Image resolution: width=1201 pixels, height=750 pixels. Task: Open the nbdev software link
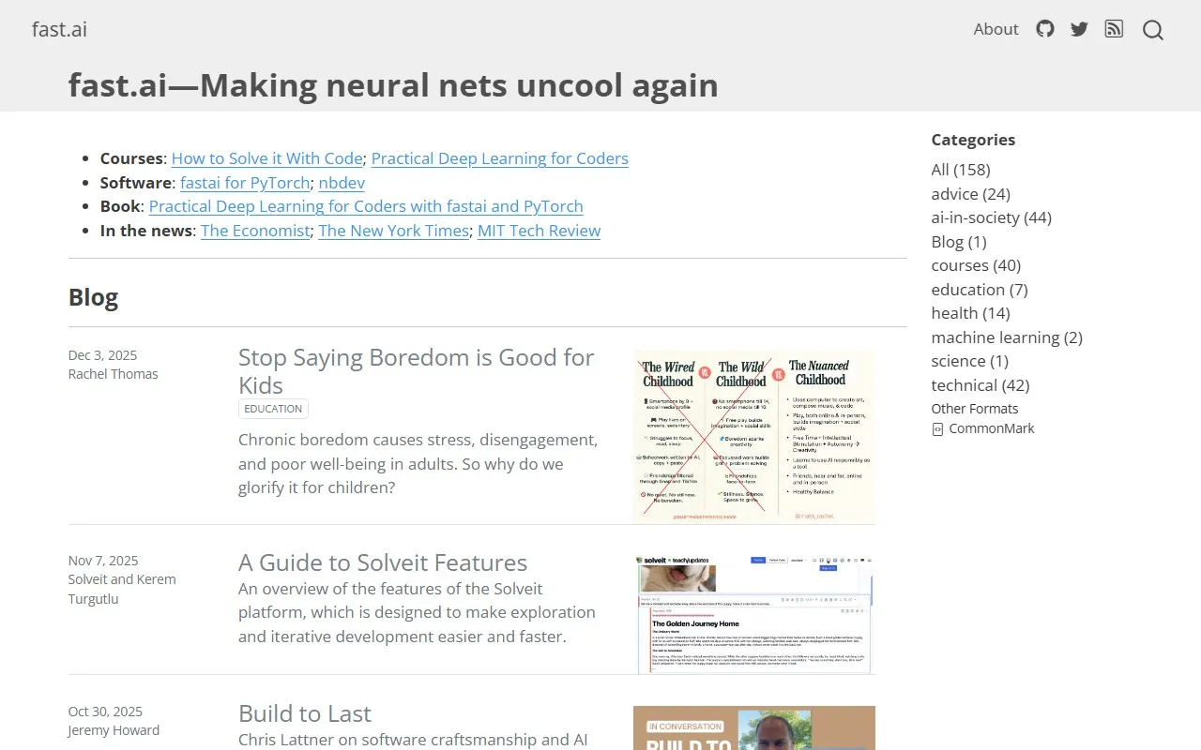(342, 183)
